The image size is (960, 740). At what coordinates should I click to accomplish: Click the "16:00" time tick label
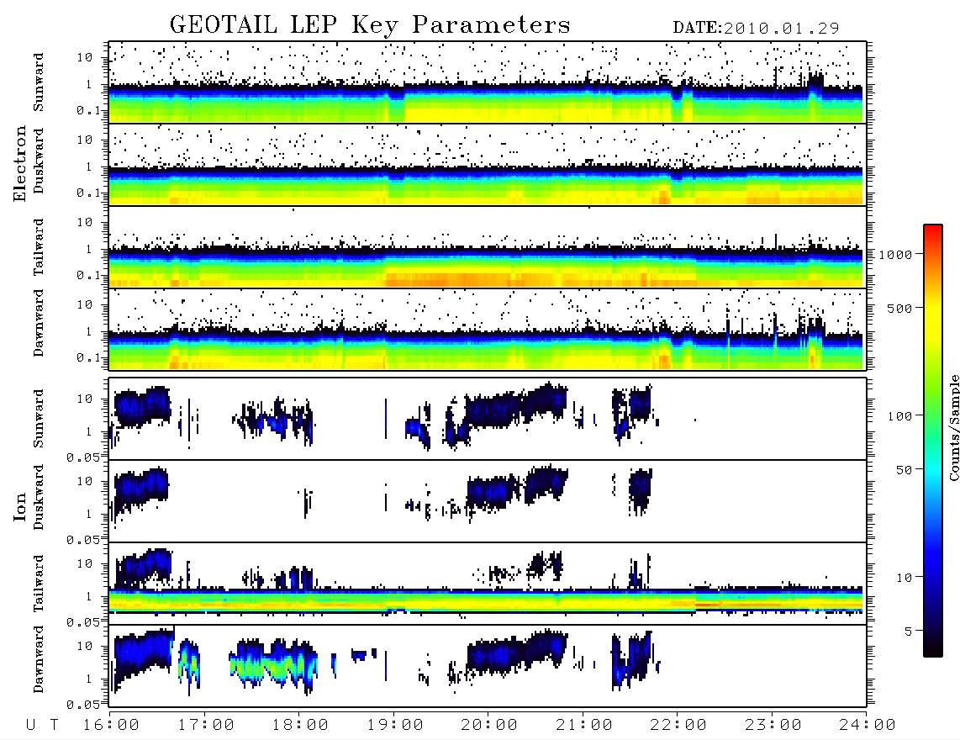(x=111, y=725)
